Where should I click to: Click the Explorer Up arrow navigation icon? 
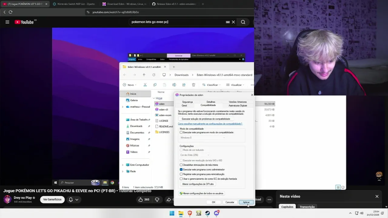(144, 75)
